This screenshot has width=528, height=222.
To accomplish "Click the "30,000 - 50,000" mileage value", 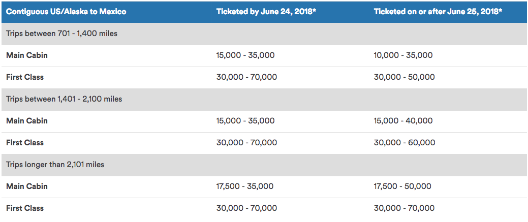I will point(404,77).
